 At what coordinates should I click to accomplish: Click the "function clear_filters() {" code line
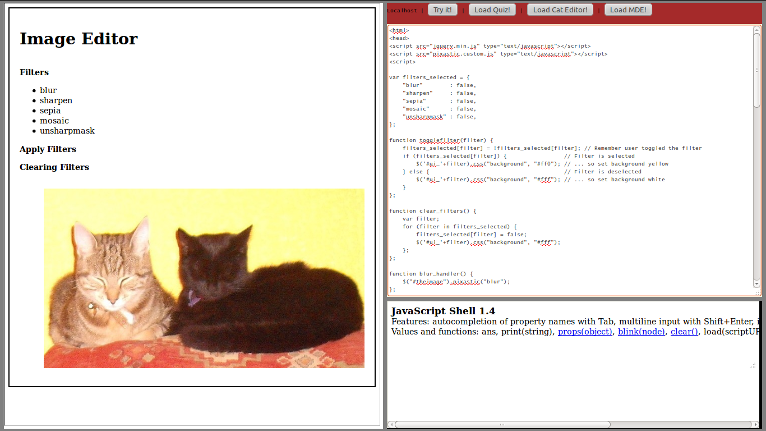(x=433, y=211)
